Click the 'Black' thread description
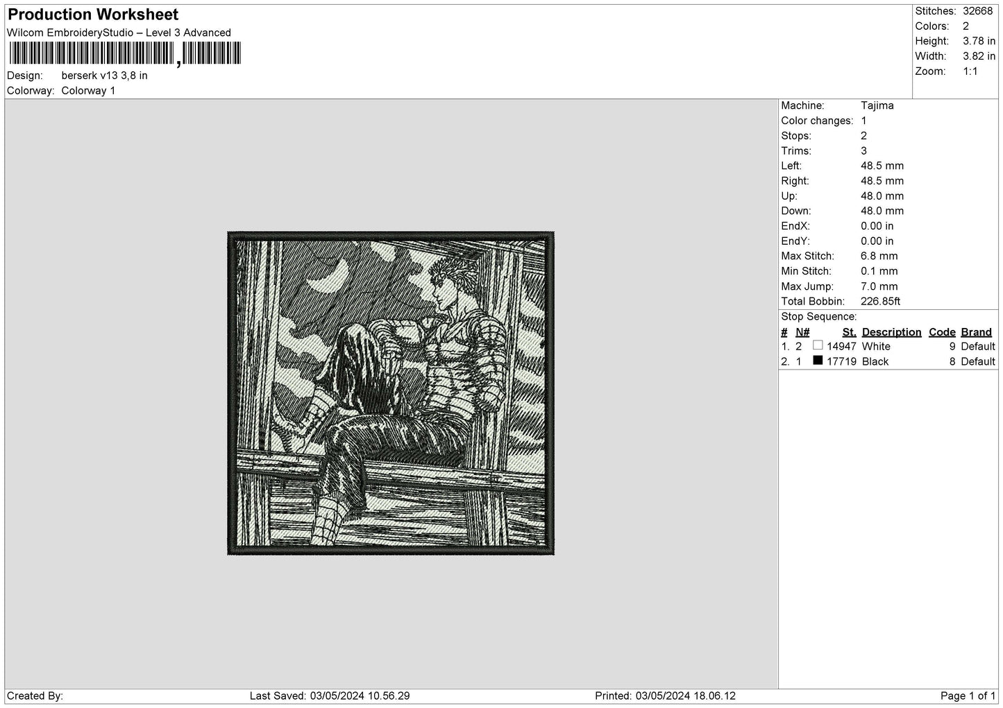Image resolution: width=1003 pixels, height=708 pixels. 875,361
